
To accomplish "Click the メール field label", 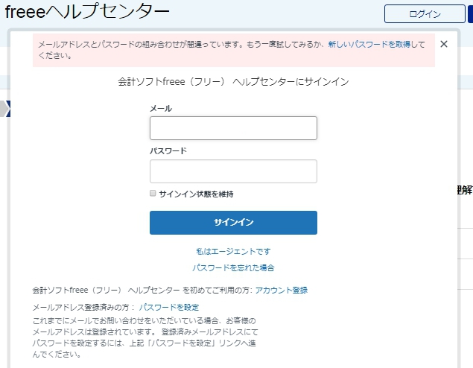I will pyautogui.click(x=161, y=109).
